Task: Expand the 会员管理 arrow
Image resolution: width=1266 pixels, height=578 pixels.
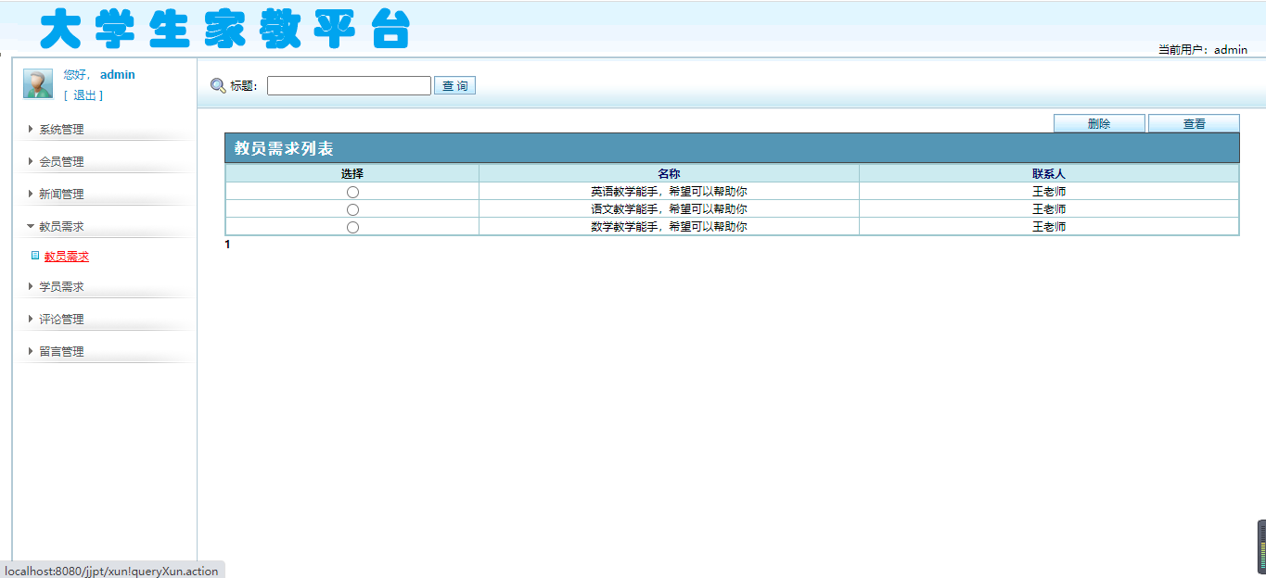Action: click(x=31, y=161)
